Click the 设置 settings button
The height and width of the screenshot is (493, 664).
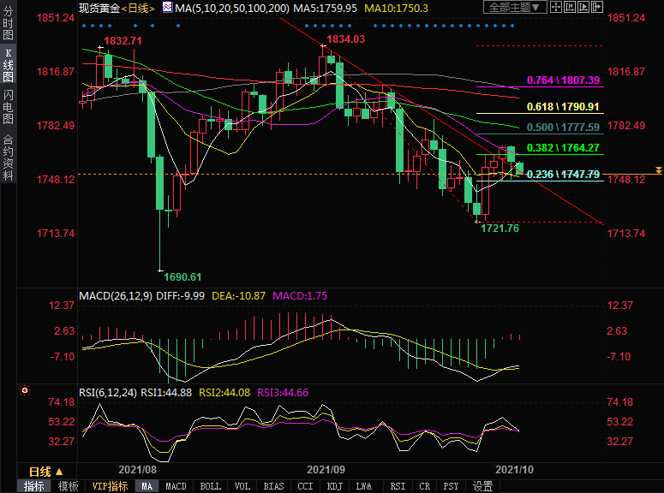tap(482, 486)
